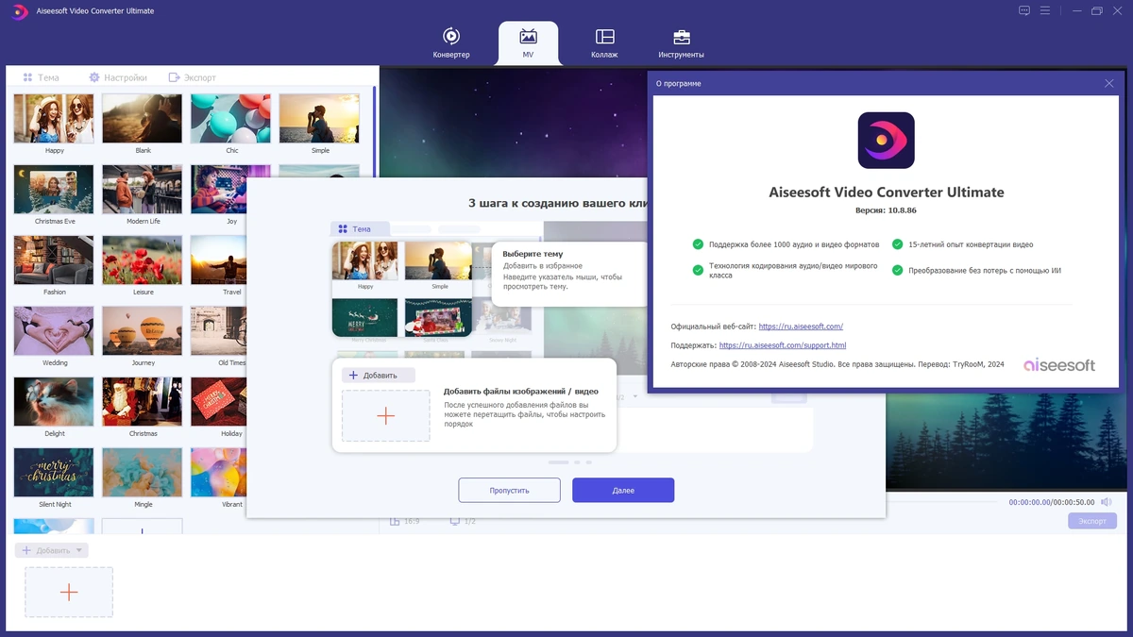Click the green check next to 15-летний опыт
Screen dimensions: 1133x637
[897, 243]
